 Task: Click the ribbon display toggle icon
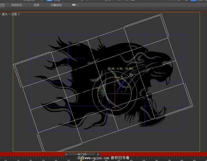[74, 5]
